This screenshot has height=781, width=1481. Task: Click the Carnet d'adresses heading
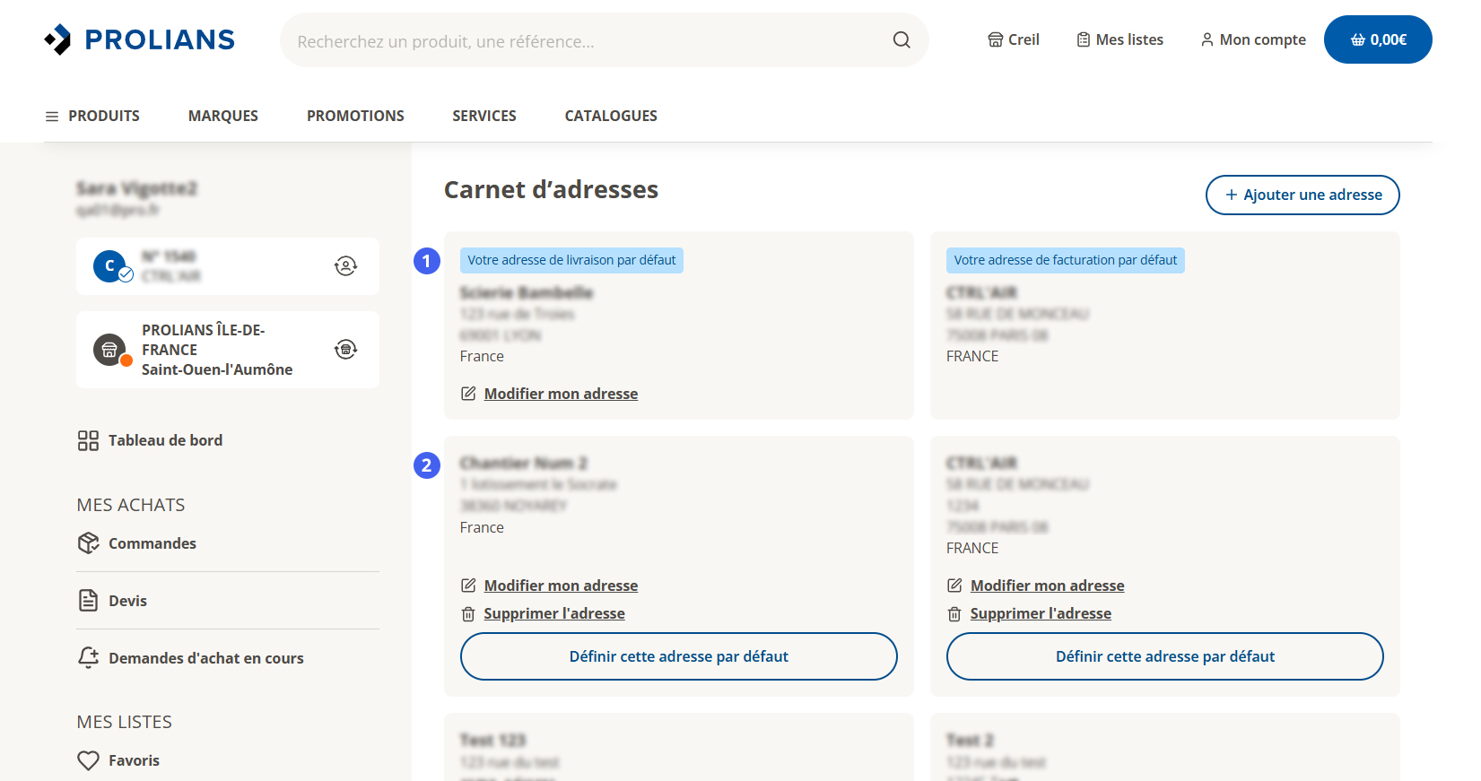[x=551, y=189]
